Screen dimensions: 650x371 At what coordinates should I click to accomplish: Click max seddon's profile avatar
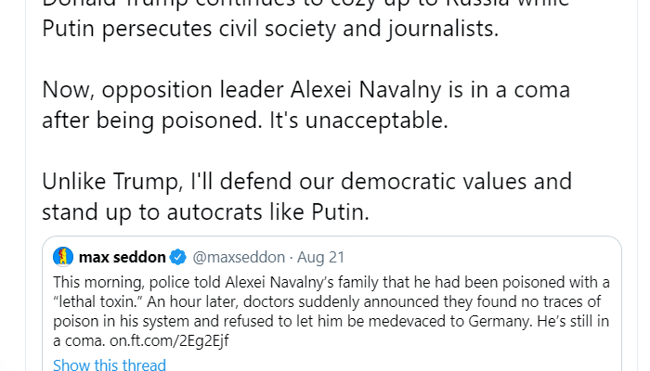point(64,256)
